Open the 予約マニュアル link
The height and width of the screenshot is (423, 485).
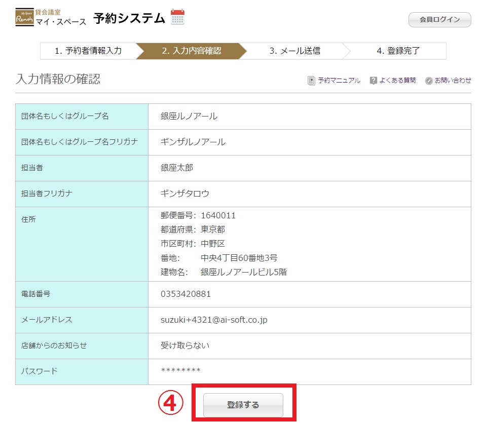(339, 81)
